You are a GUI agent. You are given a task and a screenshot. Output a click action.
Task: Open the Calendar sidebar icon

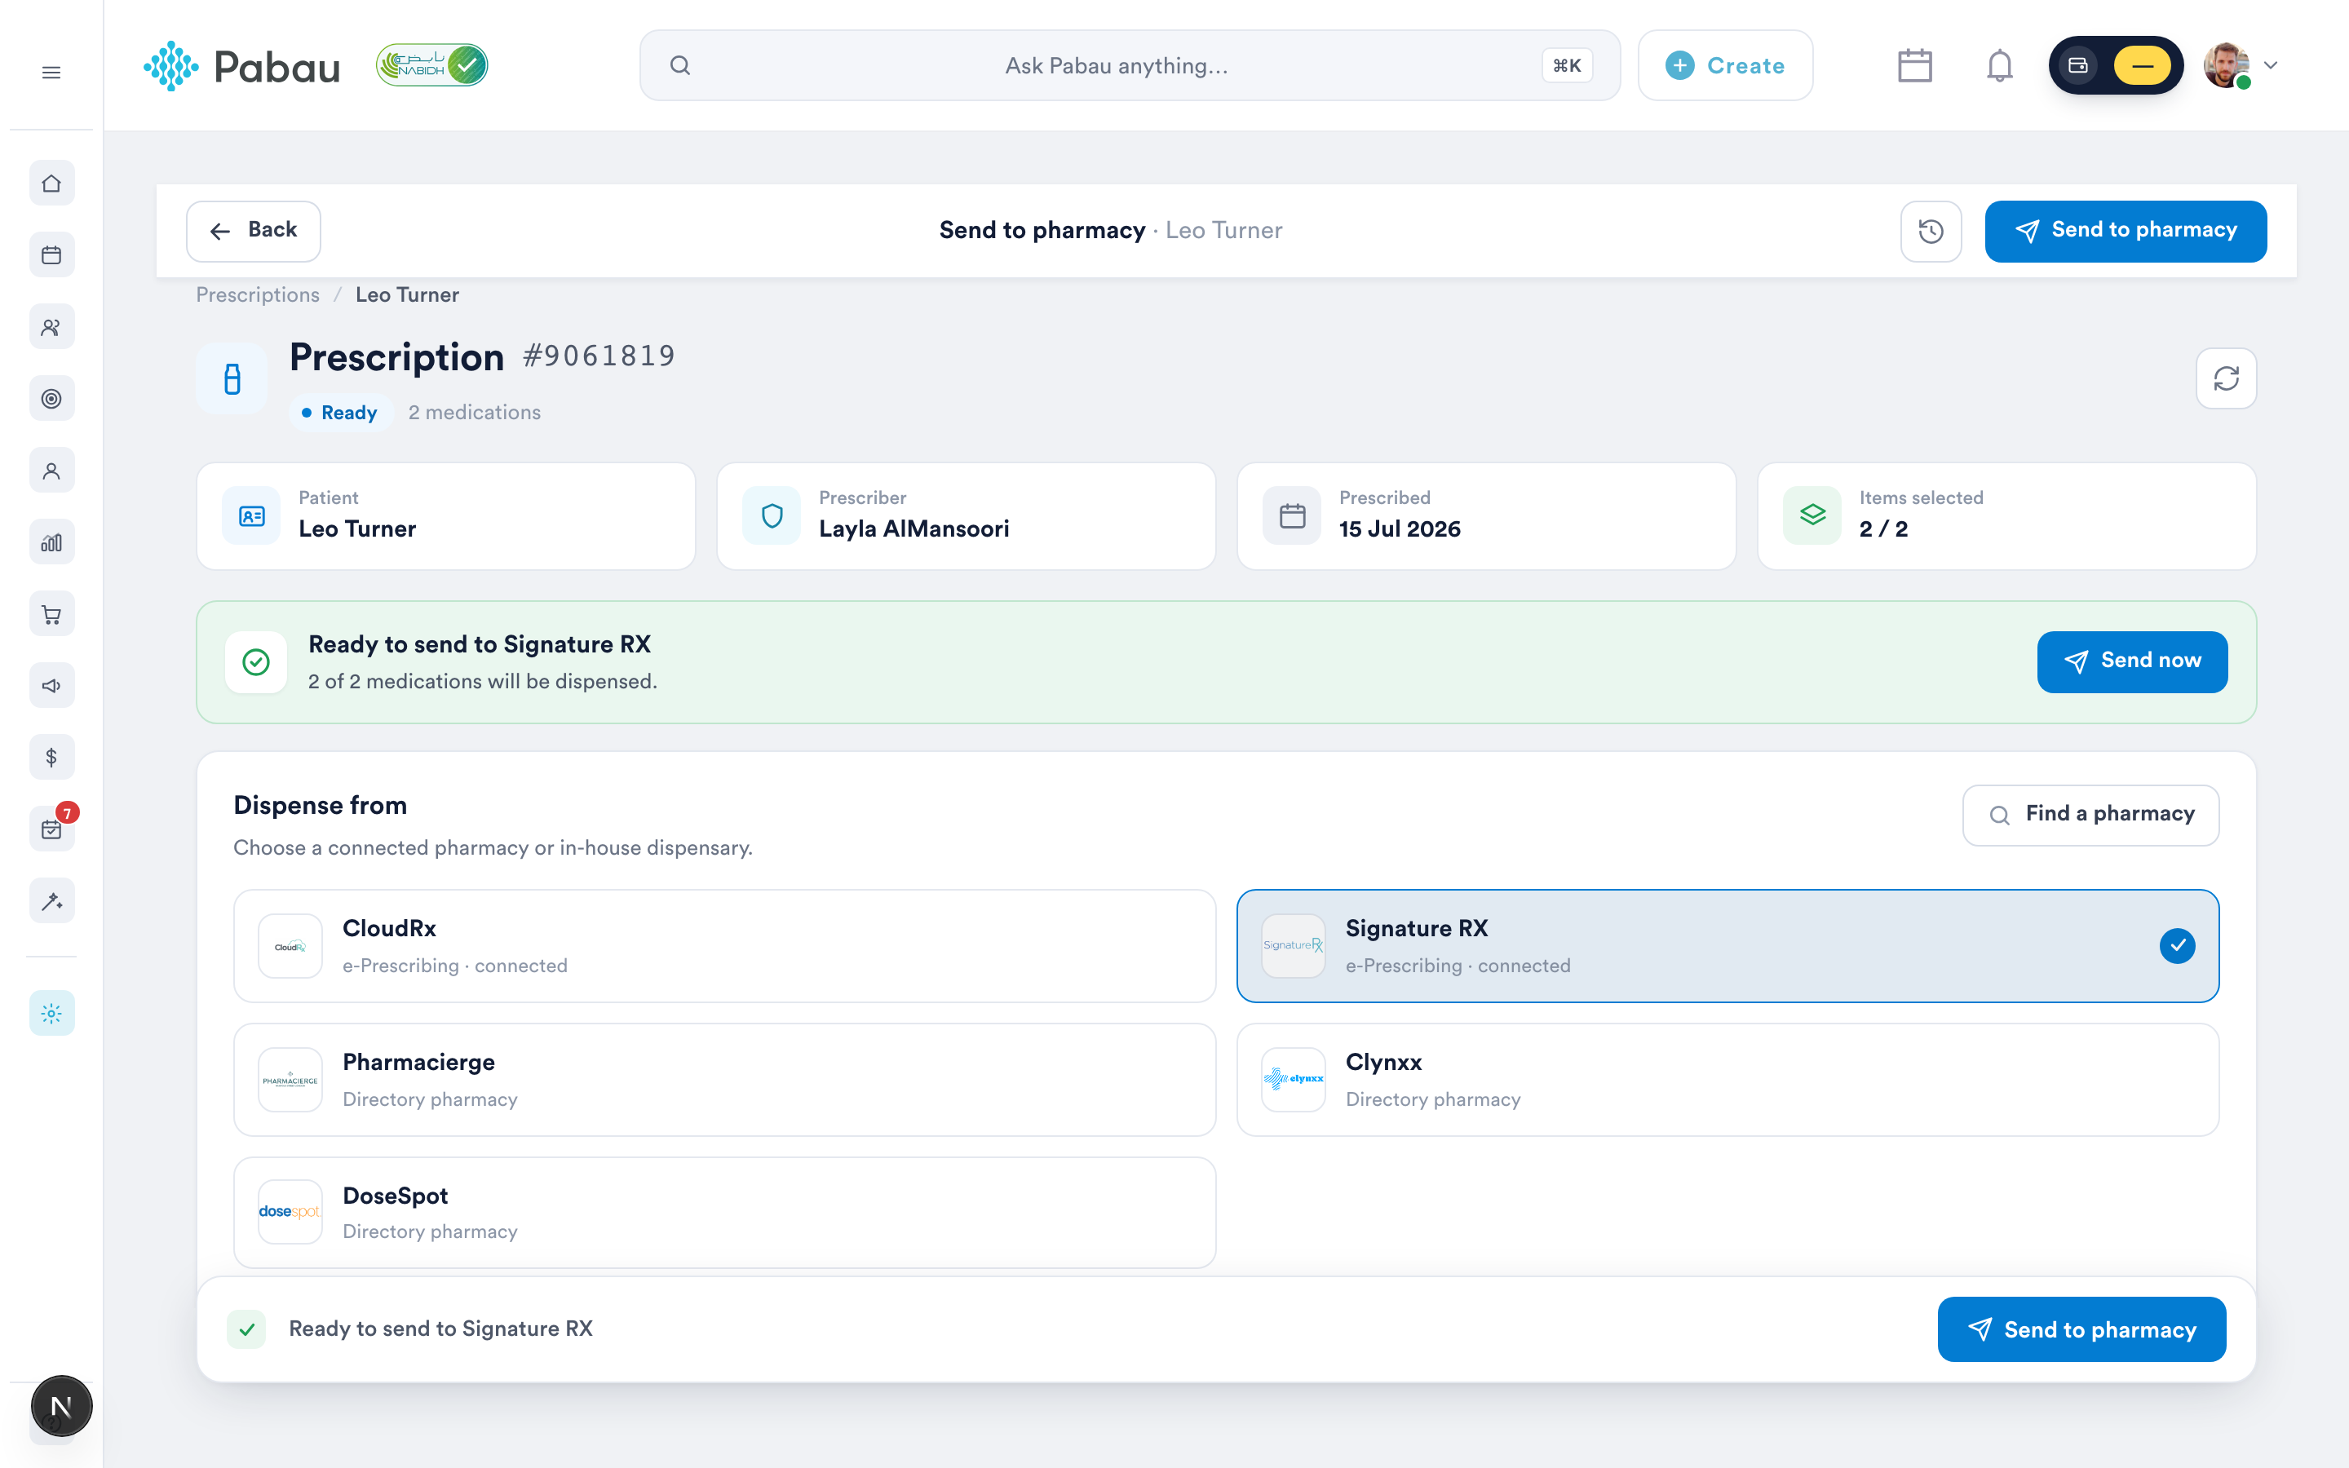point(51,255)
